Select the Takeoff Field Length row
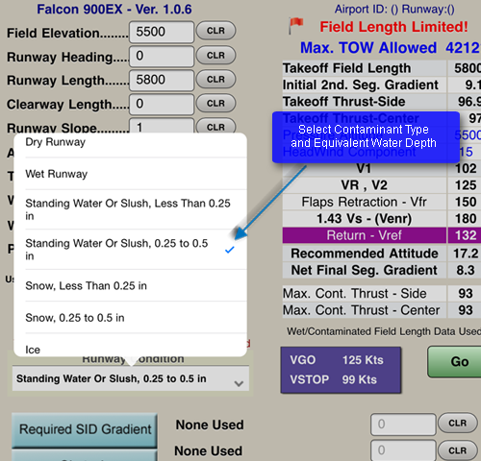The image size is (481, 461). click(x=382, y=68)
